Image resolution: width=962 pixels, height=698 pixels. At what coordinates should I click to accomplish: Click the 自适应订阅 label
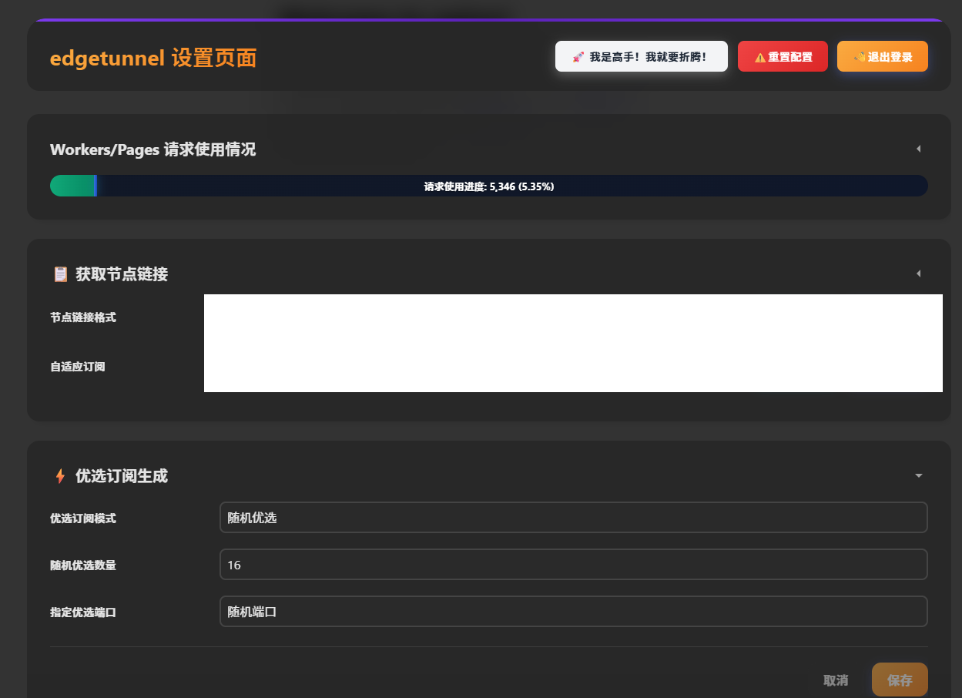point(78,367)
